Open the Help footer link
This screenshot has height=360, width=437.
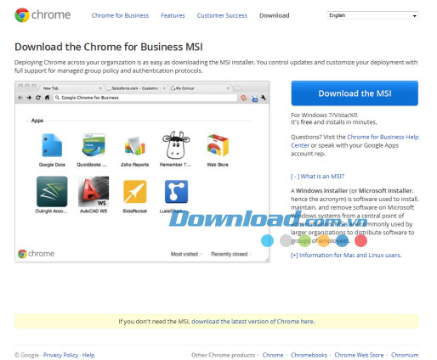(88, 355)
